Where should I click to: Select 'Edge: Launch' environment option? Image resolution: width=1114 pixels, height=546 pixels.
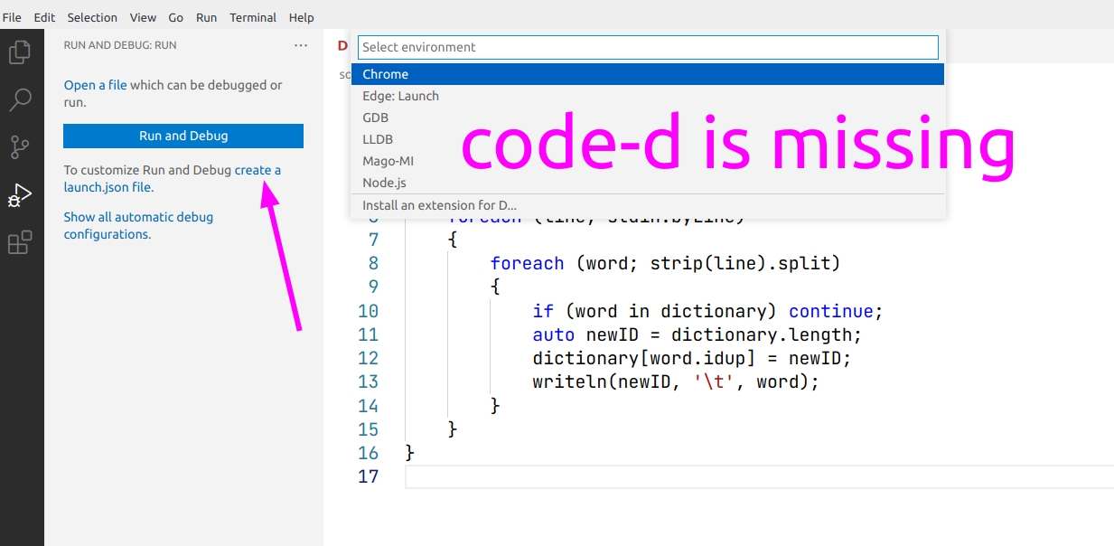(x=648, y=96)
